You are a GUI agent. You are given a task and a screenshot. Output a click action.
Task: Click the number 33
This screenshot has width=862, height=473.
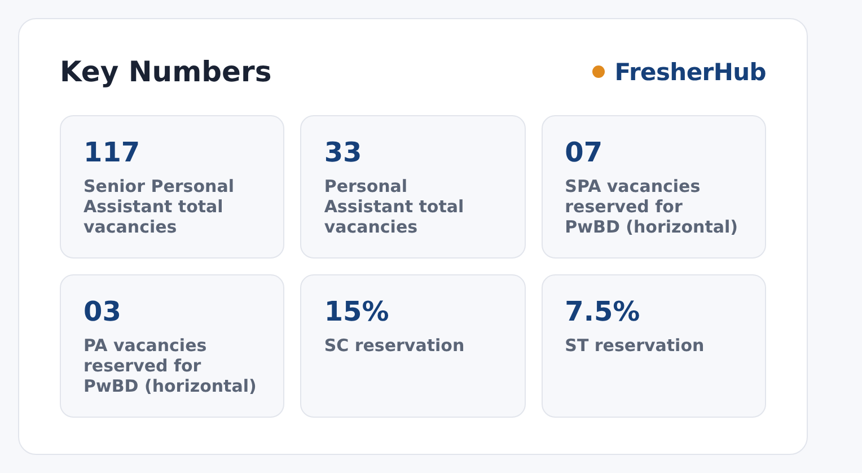[342, 152]
